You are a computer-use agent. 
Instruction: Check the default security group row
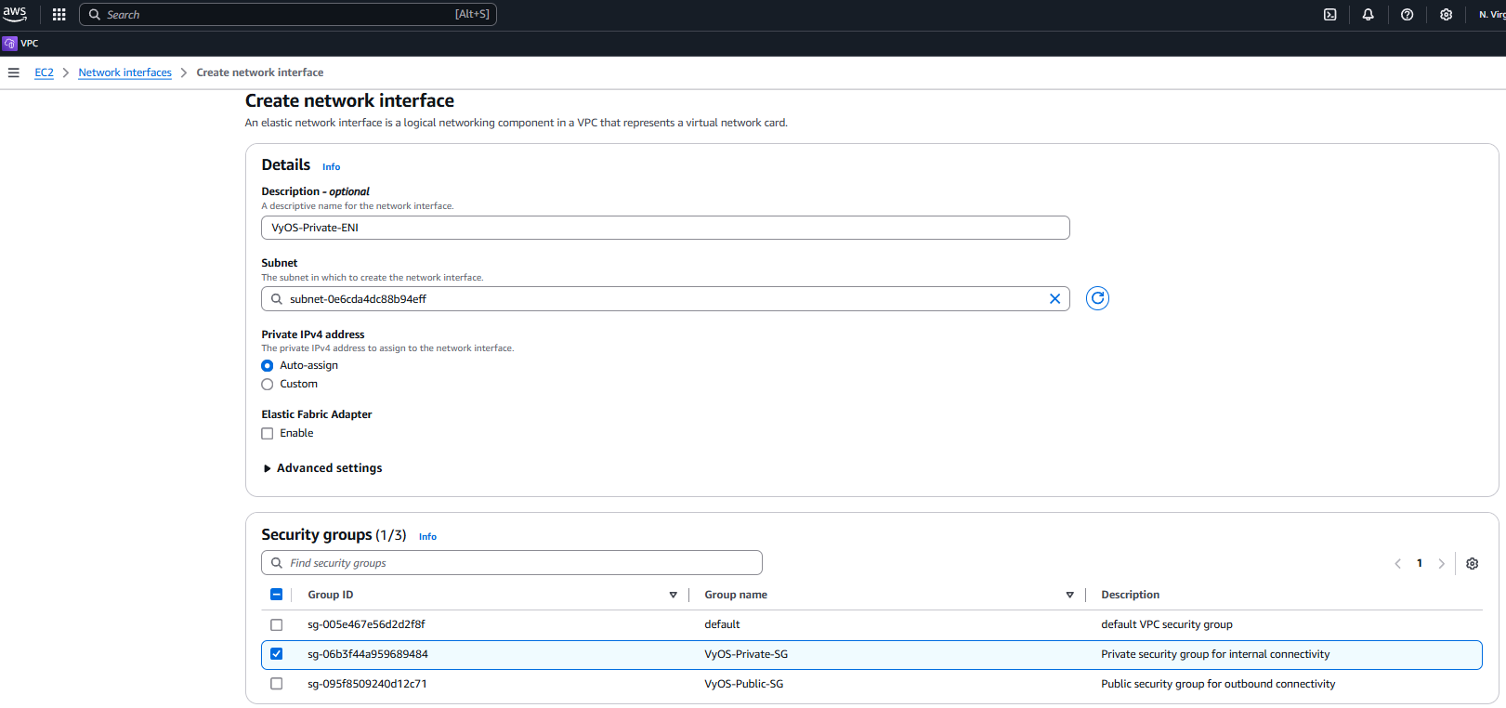(276, 625)
